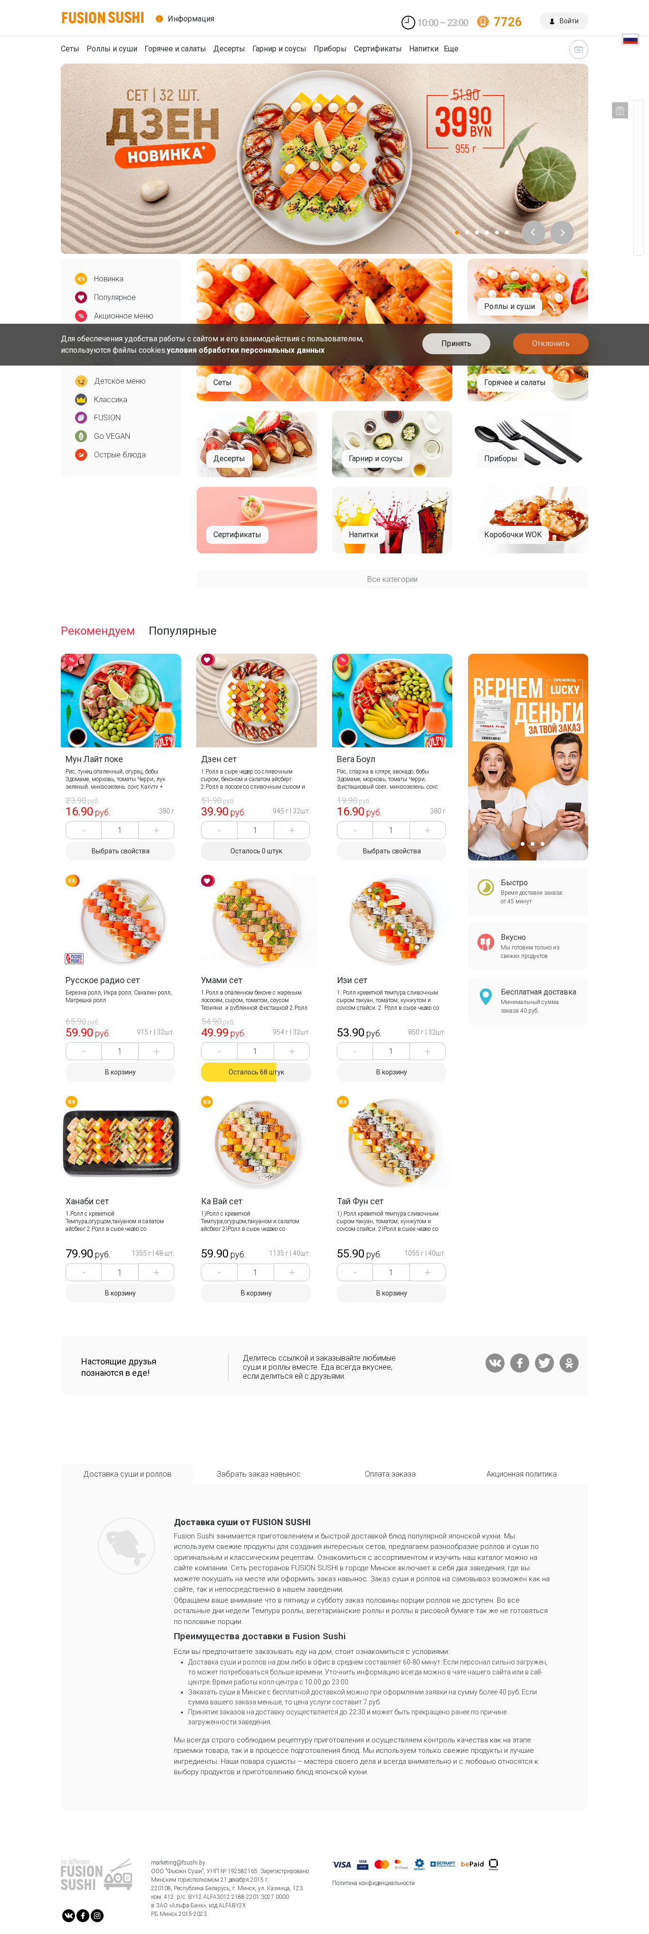This screenshot has width=649, height=1934.
Task: Click the Russian flag language icon
Action: coord(630,40)
